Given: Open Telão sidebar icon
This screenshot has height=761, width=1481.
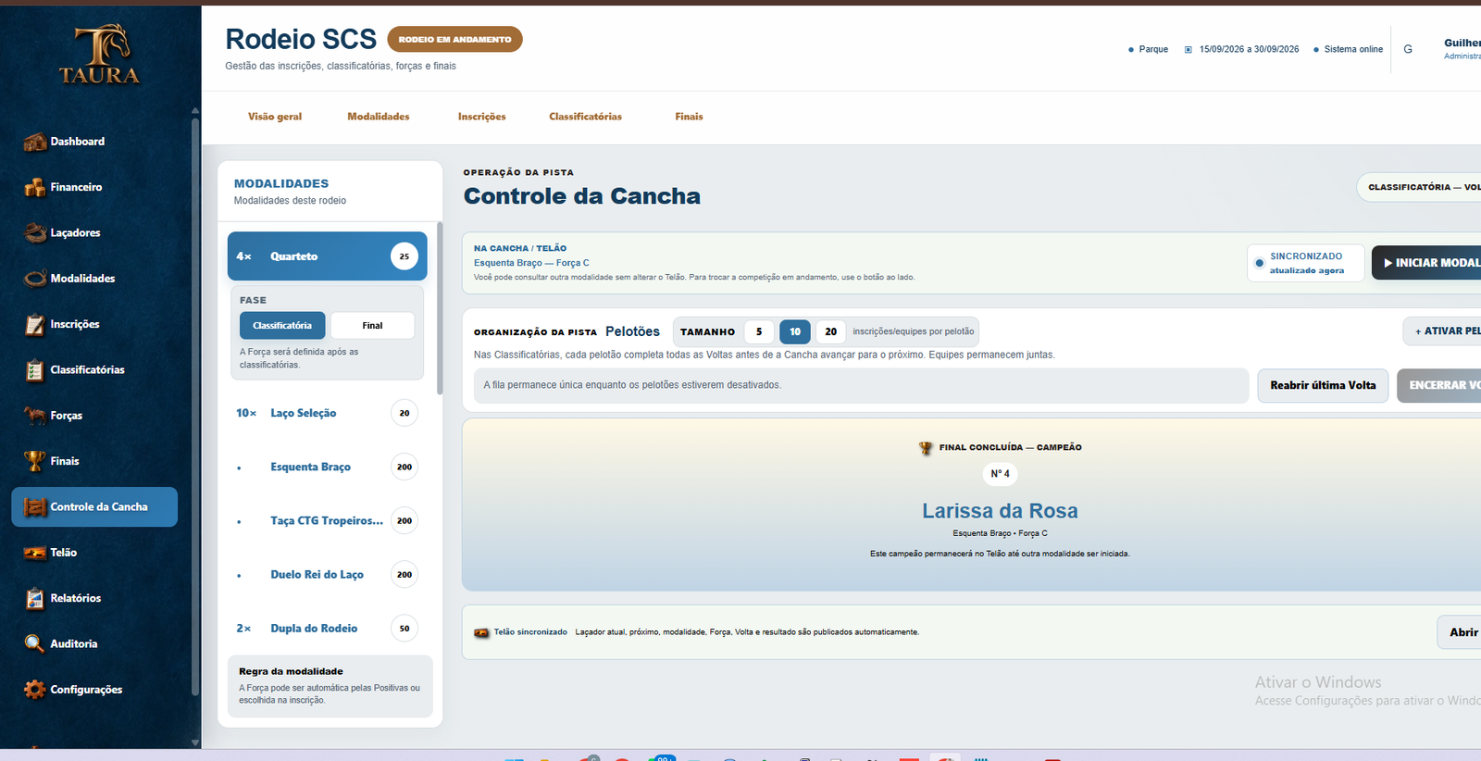Looking at the screenshot, I should (x=35, y=553).
